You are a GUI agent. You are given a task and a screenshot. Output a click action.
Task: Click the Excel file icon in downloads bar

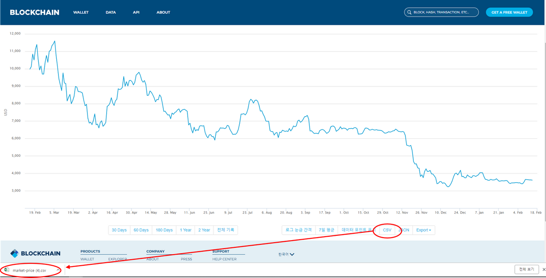7,270
